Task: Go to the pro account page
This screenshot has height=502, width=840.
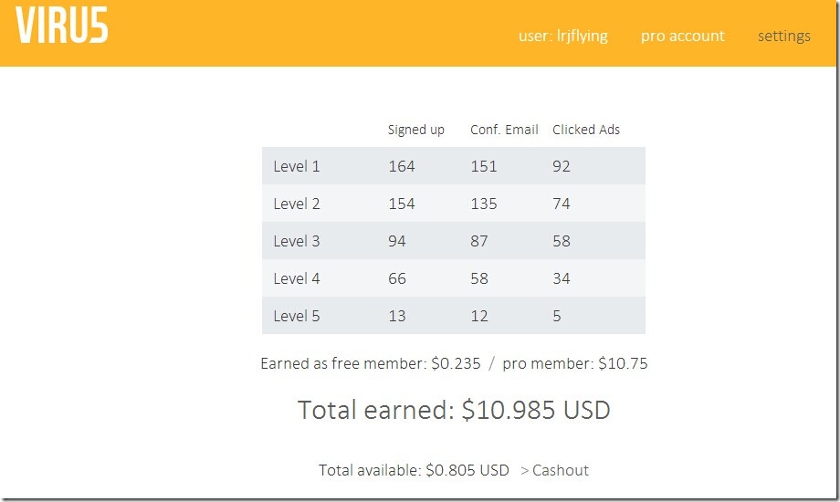Action: (x=682, y=37)
